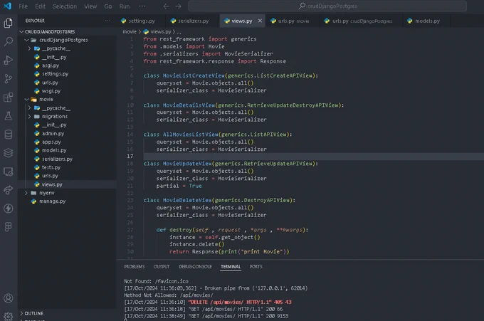Open the Testing flask view
Screen dimensions: 484x321
[x=9, y=116]
